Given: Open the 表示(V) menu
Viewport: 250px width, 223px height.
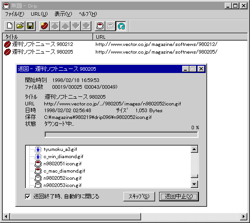Looking at the screenshot, I should point(63,14).
